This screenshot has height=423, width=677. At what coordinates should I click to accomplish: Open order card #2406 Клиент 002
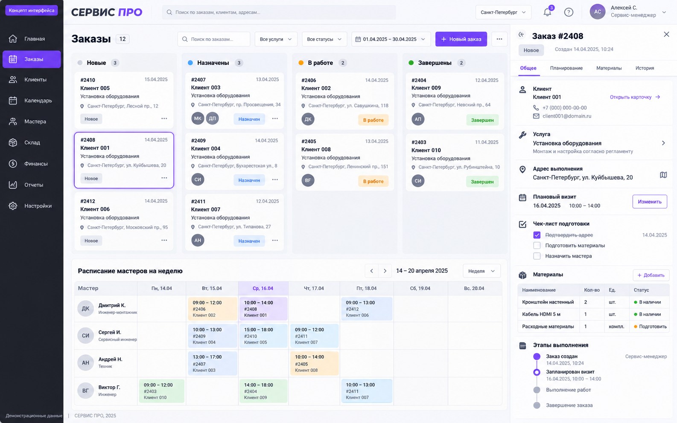coord(345,101)
